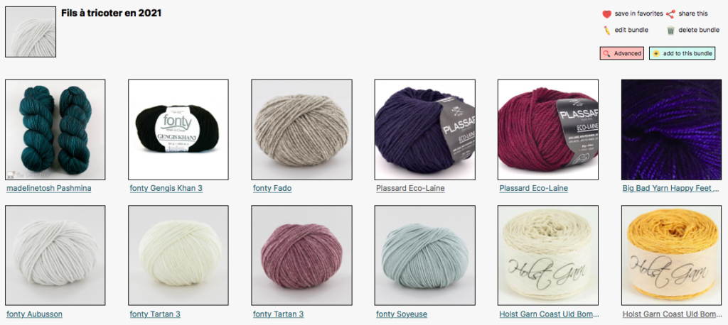Click the magnifier icon on Advanced button
Screen dimensions: 728x325
pos(606,54)
